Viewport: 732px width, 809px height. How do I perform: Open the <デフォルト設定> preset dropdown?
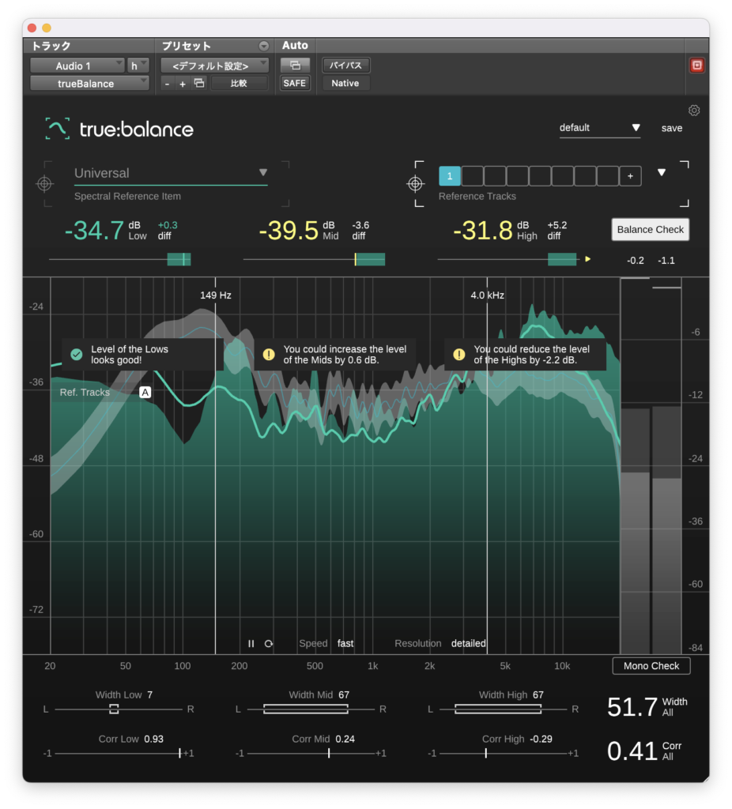click(214, 66)
